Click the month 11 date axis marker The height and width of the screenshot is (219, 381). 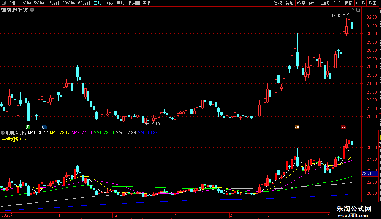pos(60,215)
